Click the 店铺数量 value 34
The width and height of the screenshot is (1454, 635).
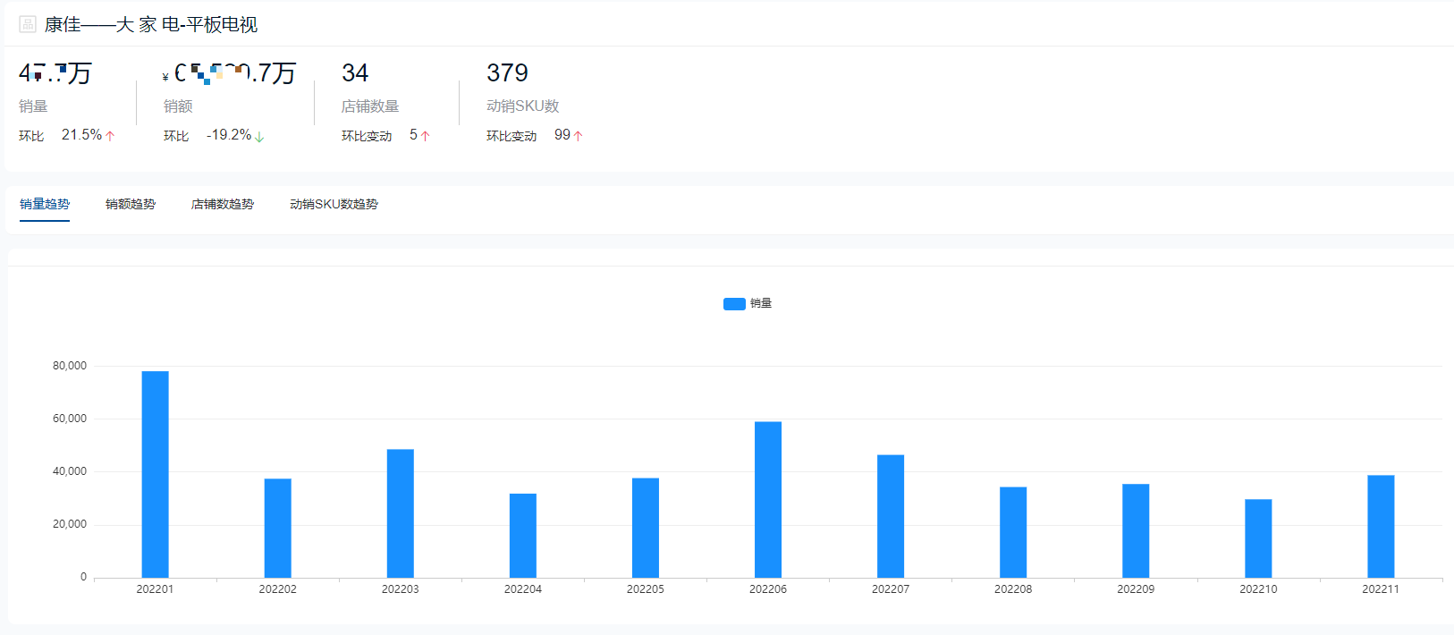[355, 72]
